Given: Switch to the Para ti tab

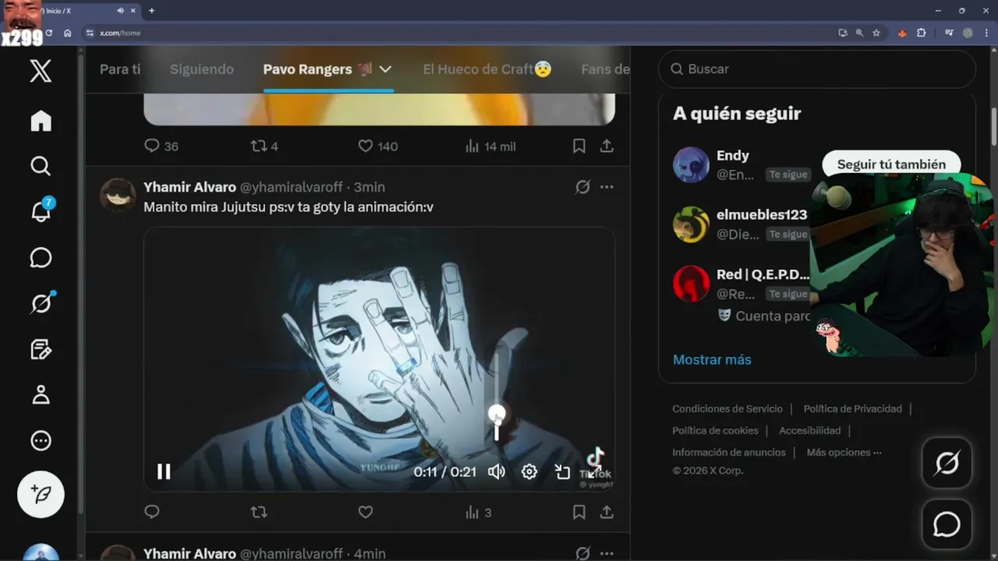Looking at the screenshot, I should pyautogui.click(x=120, y=69).
